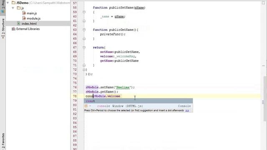The height and width of the screenshot is (150, 267).
Task: Click line number 78 in gutter
Action: 75,96
